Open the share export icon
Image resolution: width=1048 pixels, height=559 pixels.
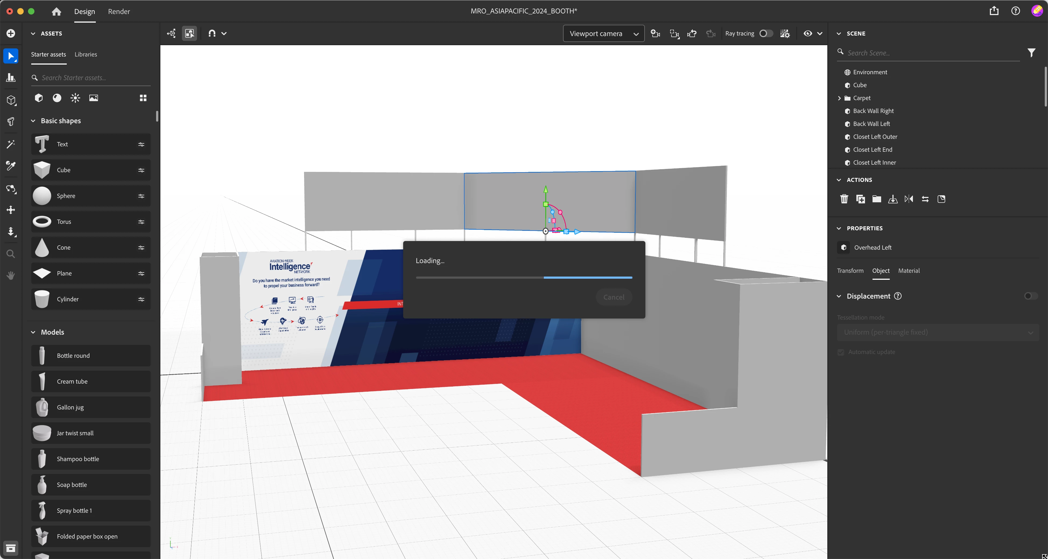click(994, 11)
